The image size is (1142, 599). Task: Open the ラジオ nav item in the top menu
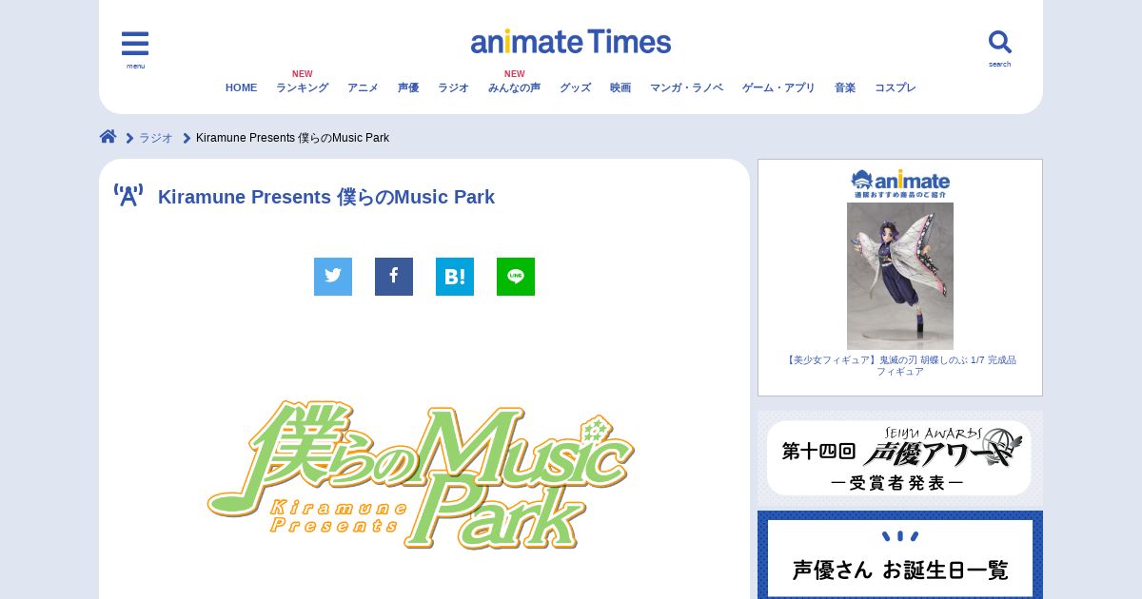(453, 87)
